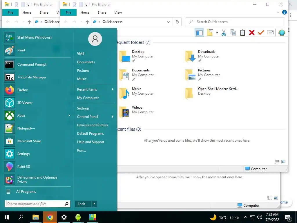Open the folder options toolbar icon
Viewport: 297px width, 223px height.
[210, 33]
